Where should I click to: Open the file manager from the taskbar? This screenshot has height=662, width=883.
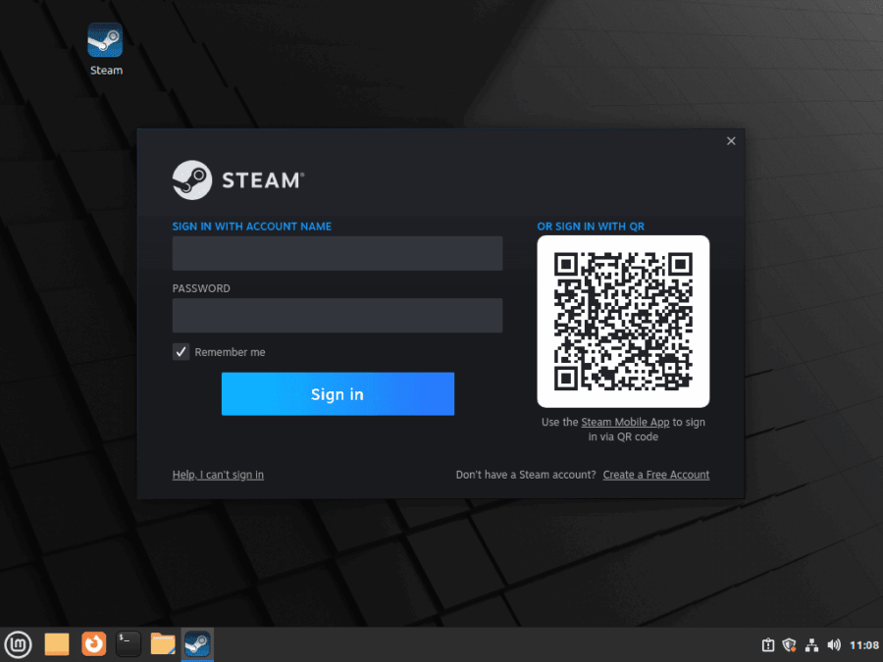coord(162,644)
